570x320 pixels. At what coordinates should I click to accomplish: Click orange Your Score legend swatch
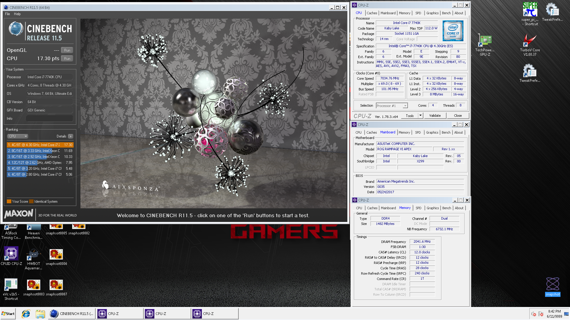[x=9, y=201]
